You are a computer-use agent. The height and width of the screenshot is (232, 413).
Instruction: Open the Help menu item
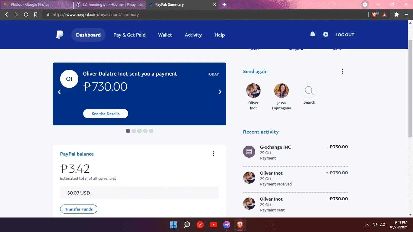pos(220,35)
